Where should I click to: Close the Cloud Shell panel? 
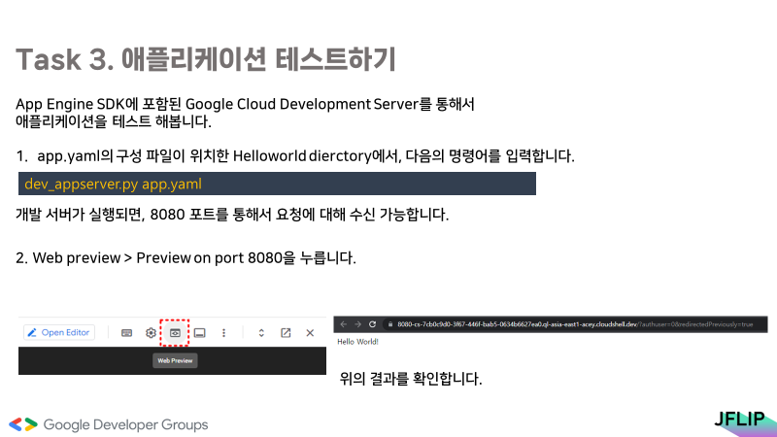tap(310, 333)
